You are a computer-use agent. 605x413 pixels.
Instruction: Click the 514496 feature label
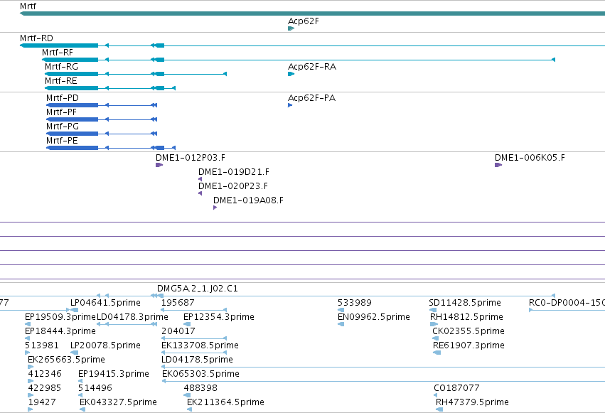[x=95, y=388]
